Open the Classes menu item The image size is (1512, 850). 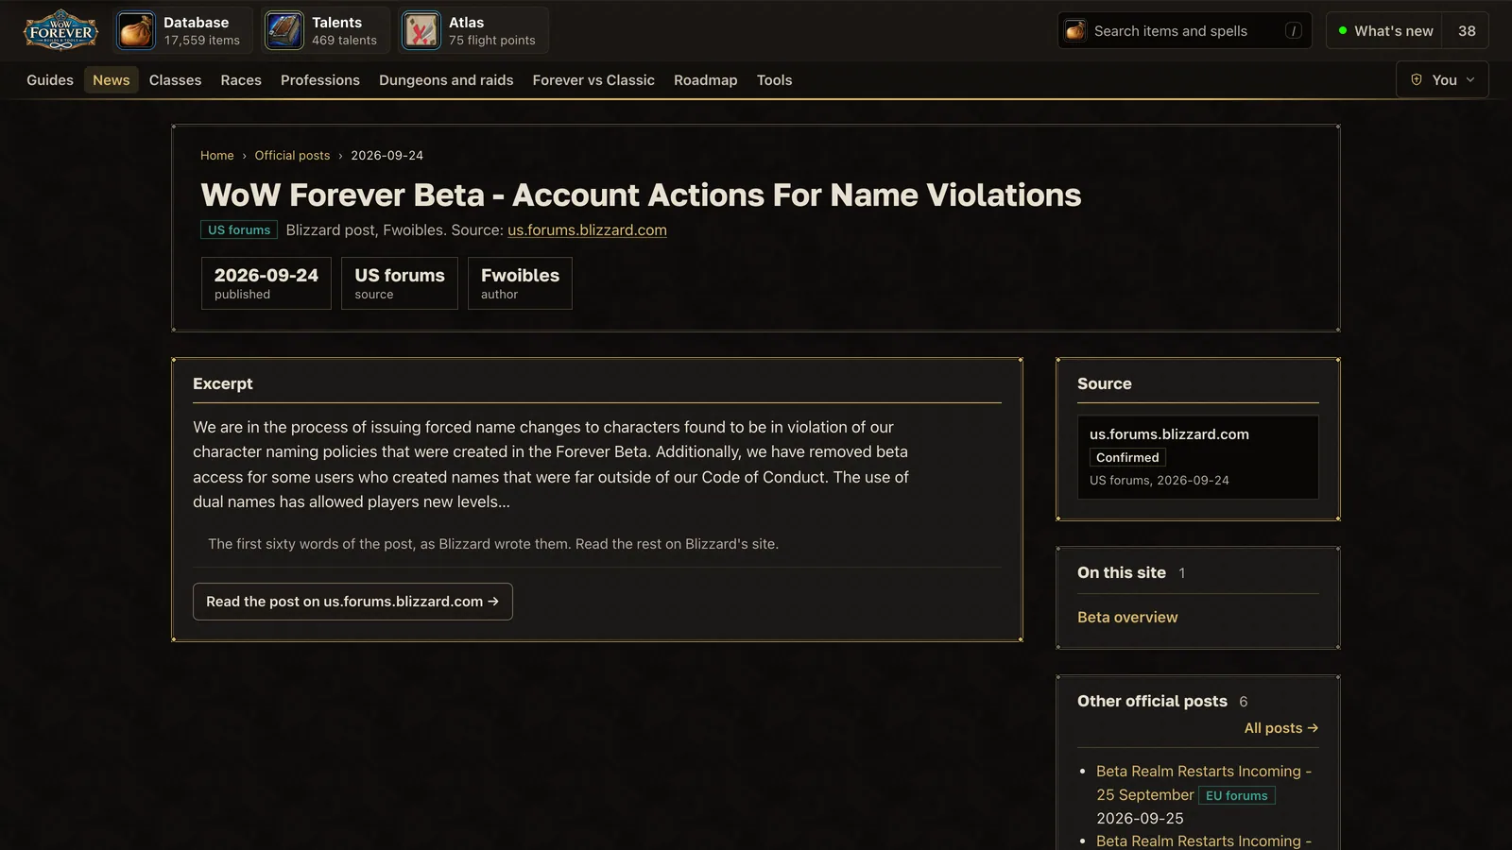pyautogui.click(x=175, y=80)
